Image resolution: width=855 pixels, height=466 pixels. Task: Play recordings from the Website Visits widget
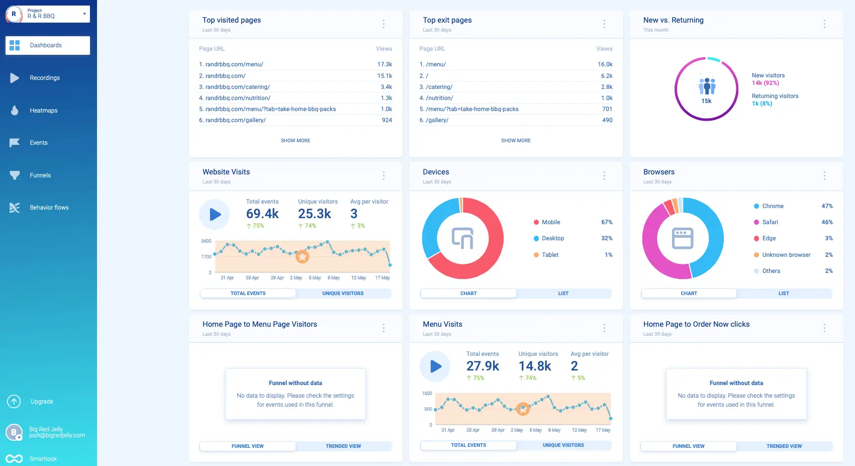215,214
